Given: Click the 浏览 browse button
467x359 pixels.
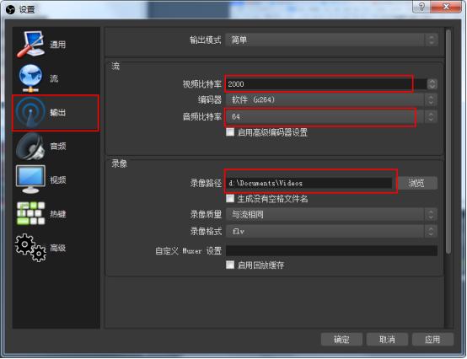Looking at the screenshot, I should [x=417, y=183].
